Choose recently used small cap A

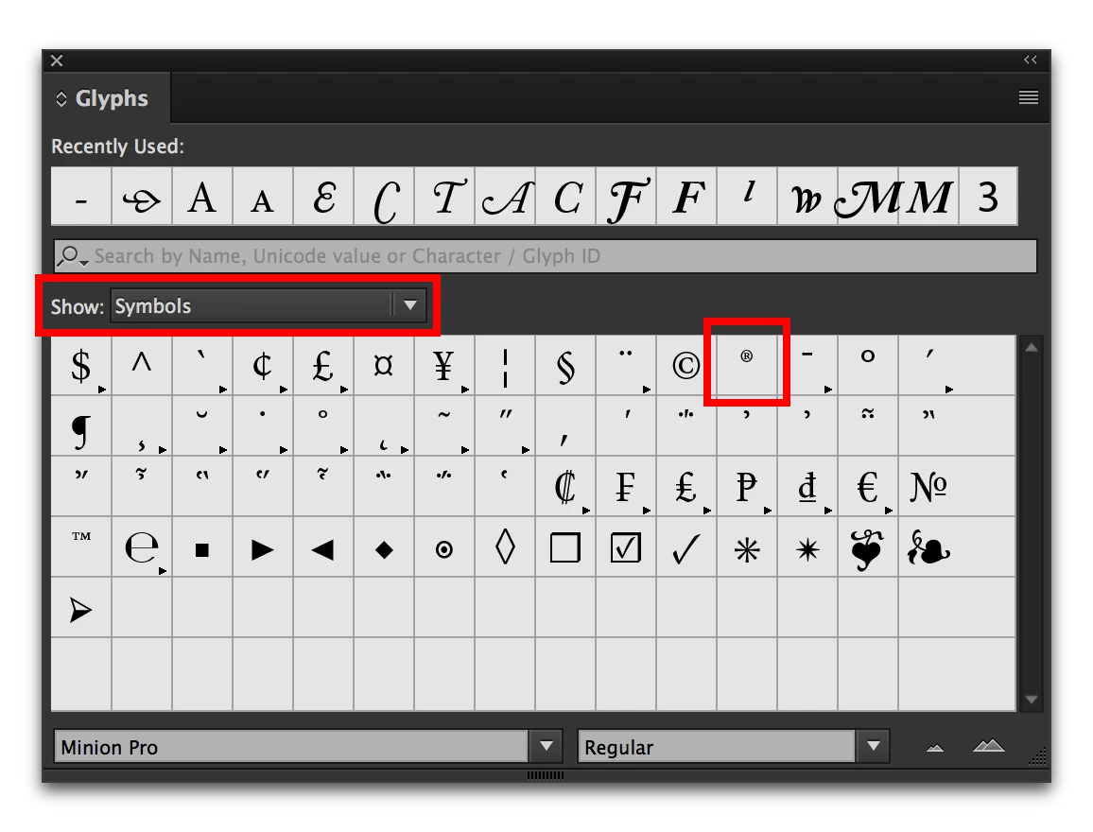pyautogui.click(x=263, y=196)
